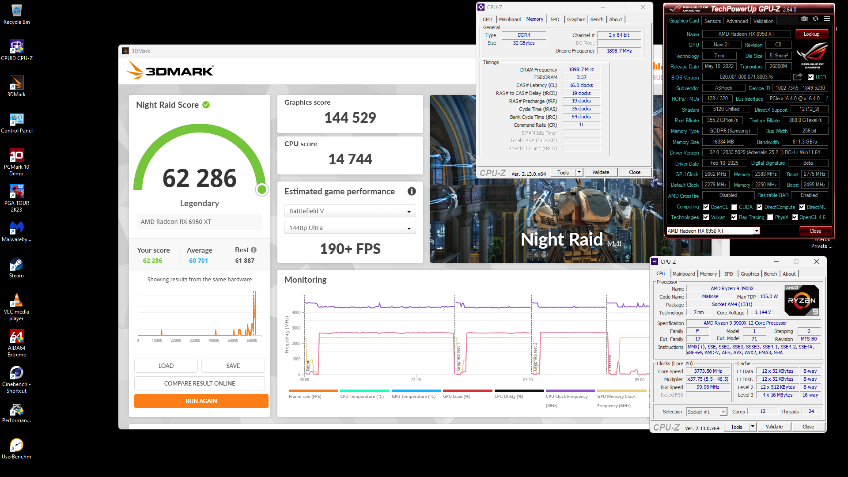The width and height of the screenshot is (848, 477).
Task: Open the Socket #1 selection dropdown
Action: click(x=707, y=412)
